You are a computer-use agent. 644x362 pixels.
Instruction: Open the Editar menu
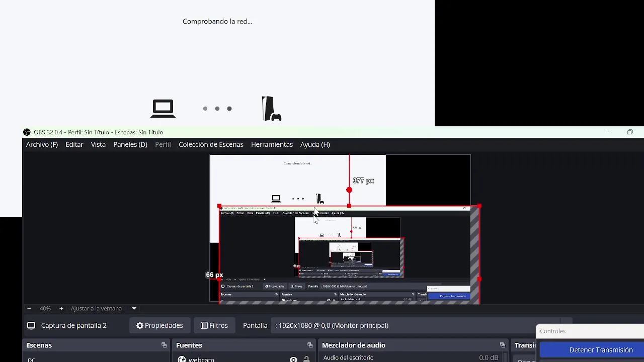pyautogui.click(x=74, y=144)
